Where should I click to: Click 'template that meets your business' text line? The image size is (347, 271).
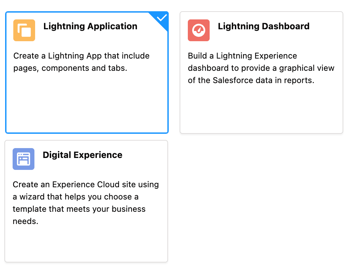tap(79, 209)
